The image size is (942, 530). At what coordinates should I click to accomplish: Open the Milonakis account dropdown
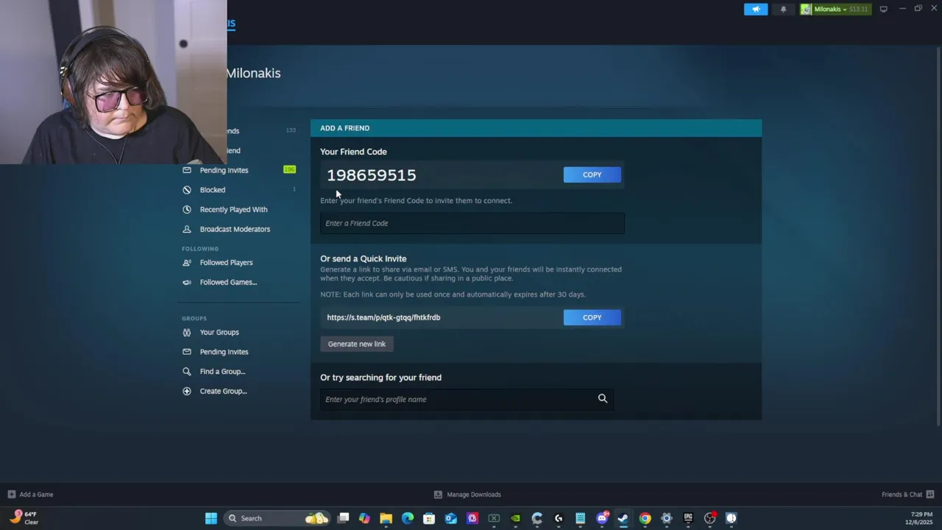(x=835, y=9)
